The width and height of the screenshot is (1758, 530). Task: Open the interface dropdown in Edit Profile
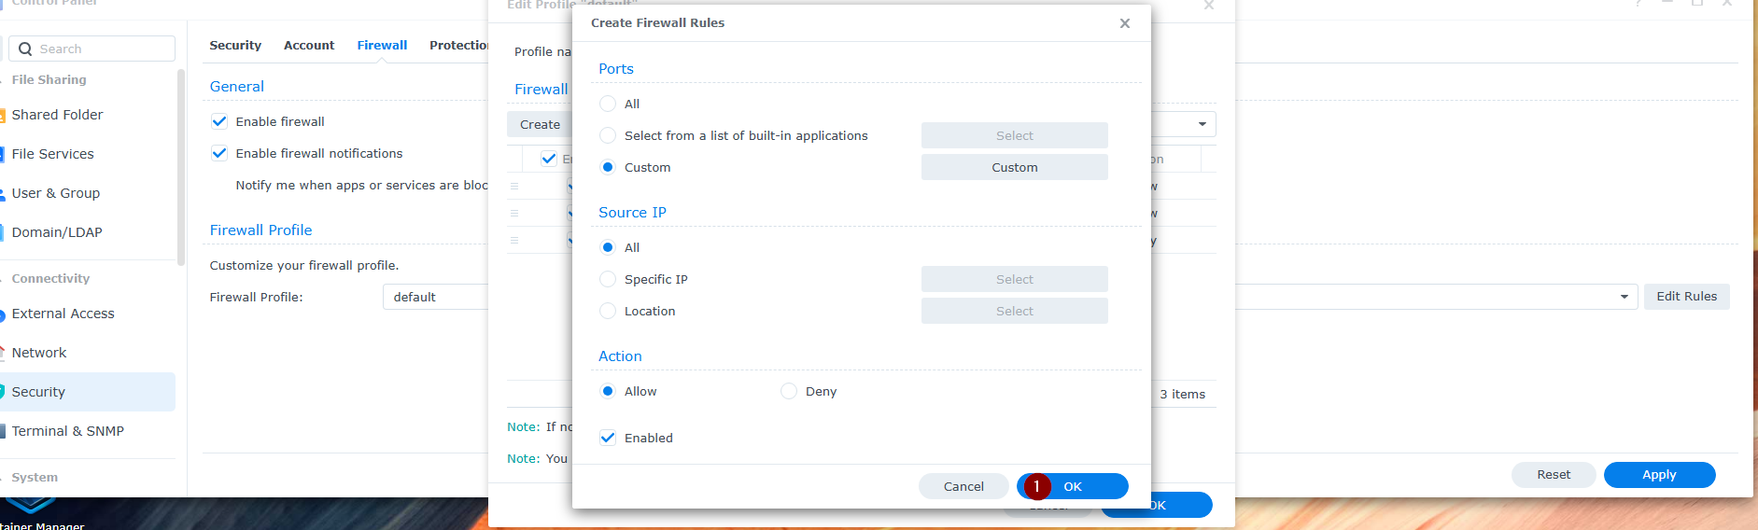point(1202,124)
